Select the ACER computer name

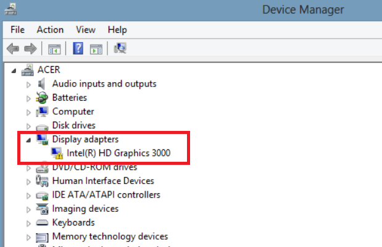click(49, 70)
